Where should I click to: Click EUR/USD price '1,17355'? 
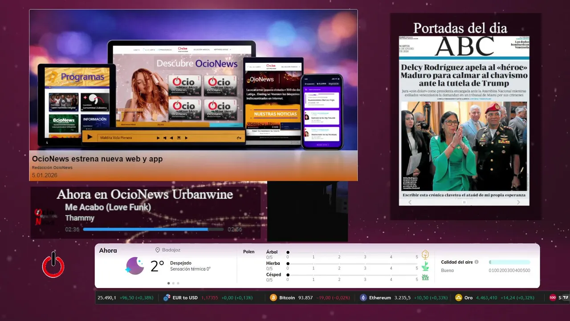(x=210, y=298)
